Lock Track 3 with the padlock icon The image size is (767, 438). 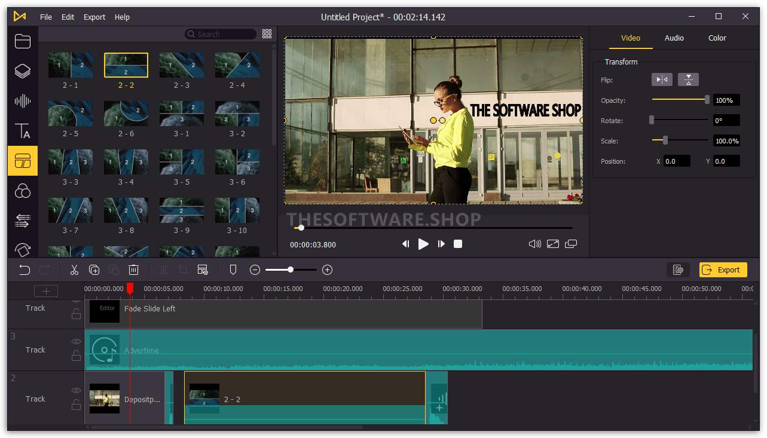[76, 356]
